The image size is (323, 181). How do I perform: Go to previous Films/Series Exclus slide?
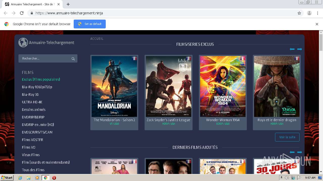[x=292, y=49]
